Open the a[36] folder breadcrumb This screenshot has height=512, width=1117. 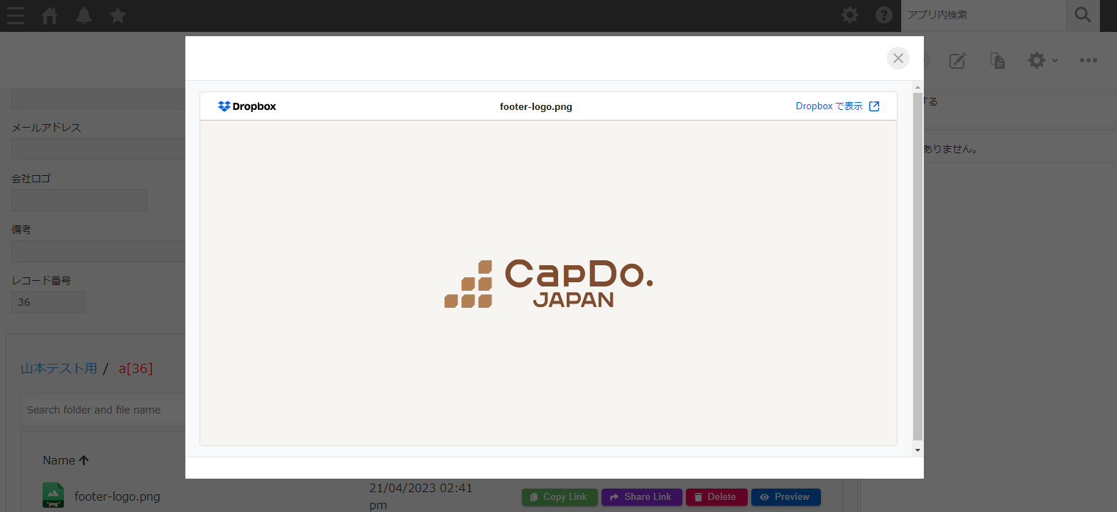coord(136,369)
